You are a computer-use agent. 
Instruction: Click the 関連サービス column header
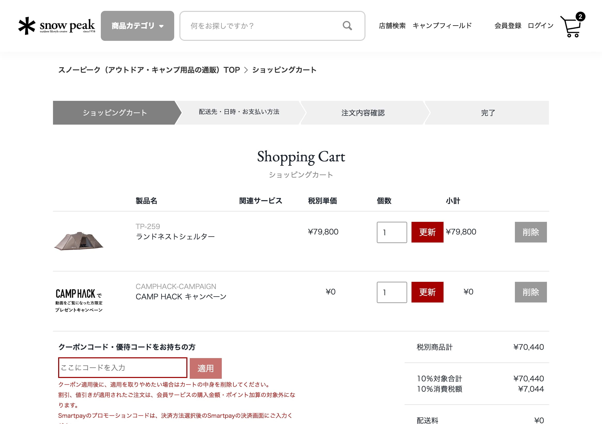[261, 201]
